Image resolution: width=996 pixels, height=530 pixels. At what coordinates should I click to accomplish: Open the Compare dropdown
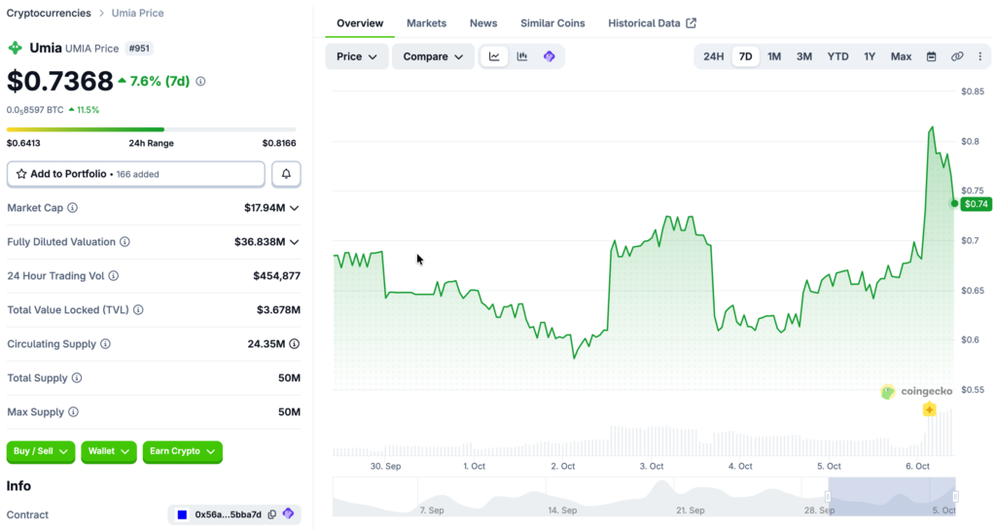point(433,56)
